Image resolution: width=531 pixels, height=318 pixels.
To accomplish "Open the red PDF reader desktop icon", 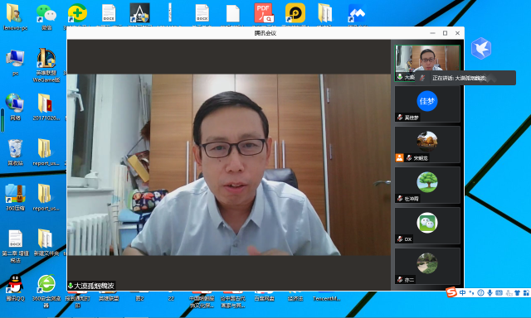I will coord(264,13).
